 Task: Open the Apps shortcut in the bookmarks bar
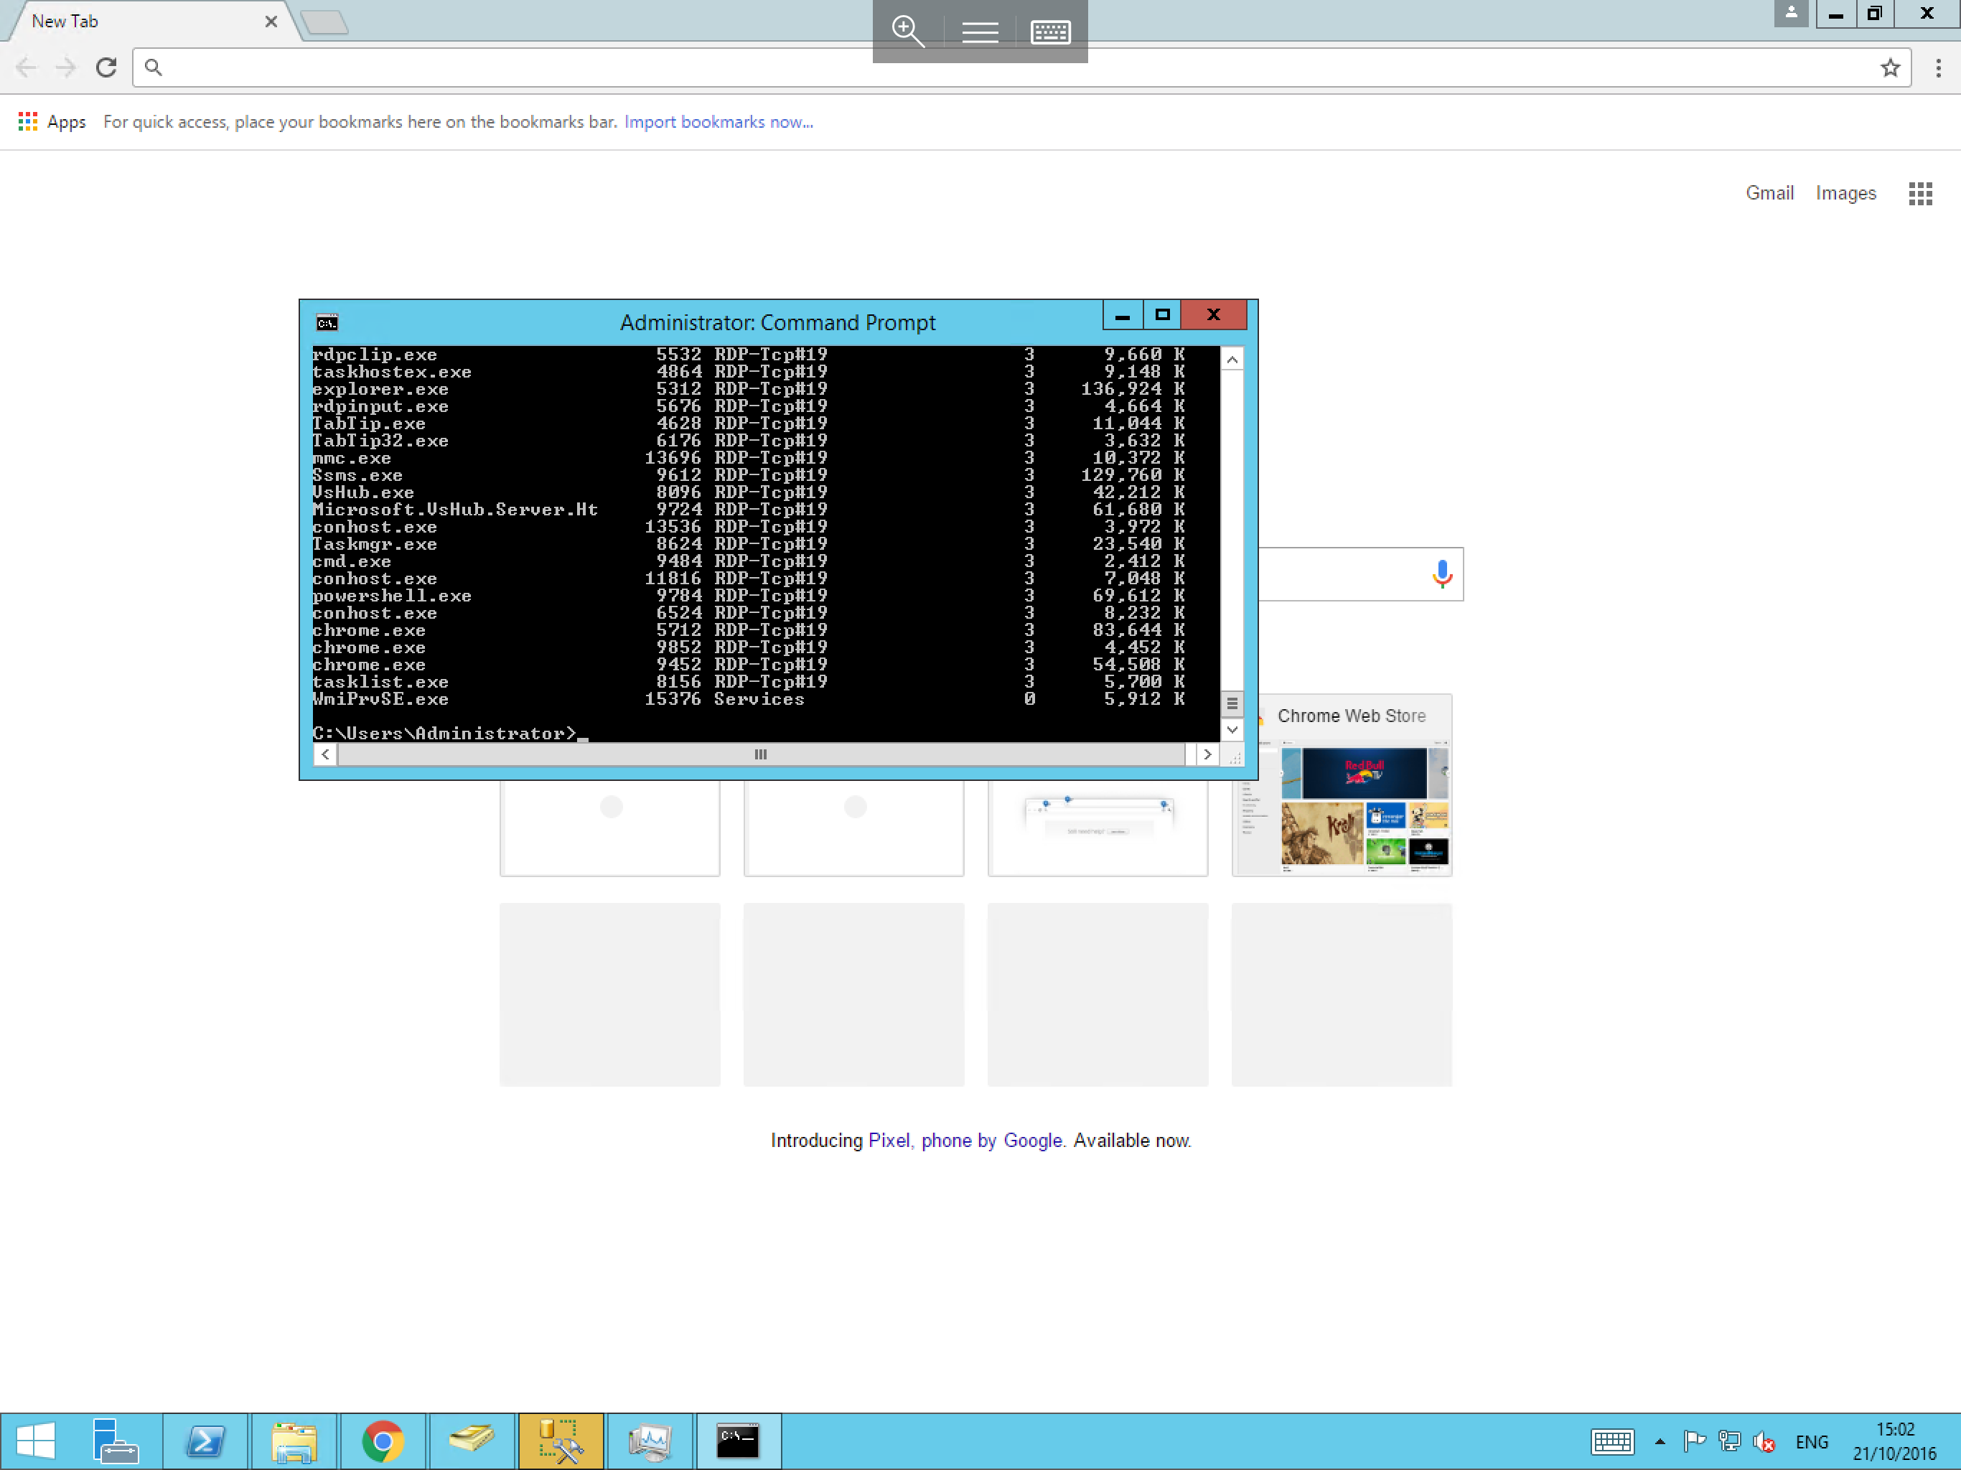(52, 121)
